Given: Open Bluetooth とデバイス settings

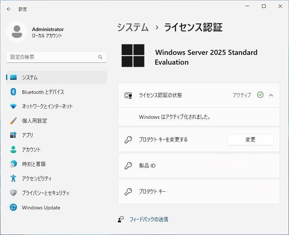Looking at the screenshot, I should [43, 92].
